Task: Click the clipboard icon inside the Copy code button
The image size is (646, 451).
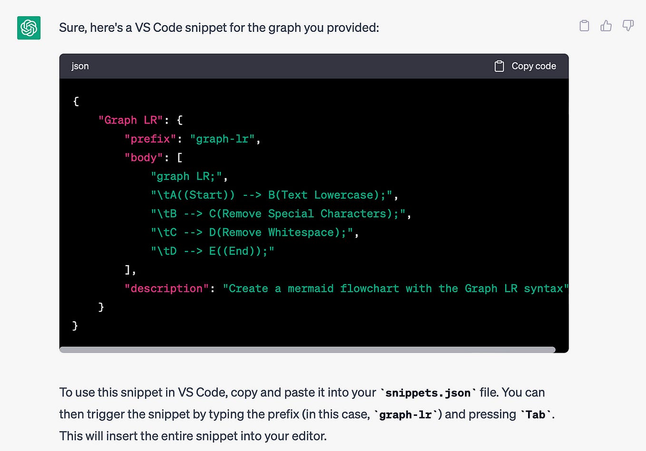Action: pos(499,66)
